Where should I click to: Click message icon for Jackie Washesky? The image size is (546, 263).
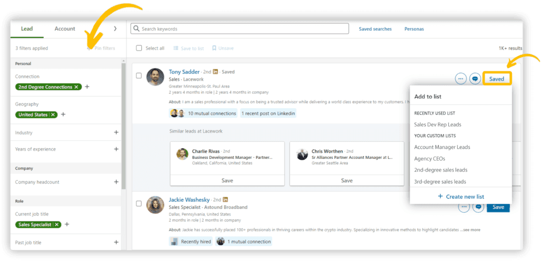[478, 207]
